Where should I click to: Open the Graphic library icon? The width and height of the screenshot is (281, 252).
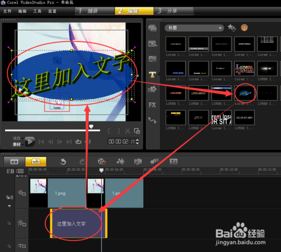(x=152, y=89)
